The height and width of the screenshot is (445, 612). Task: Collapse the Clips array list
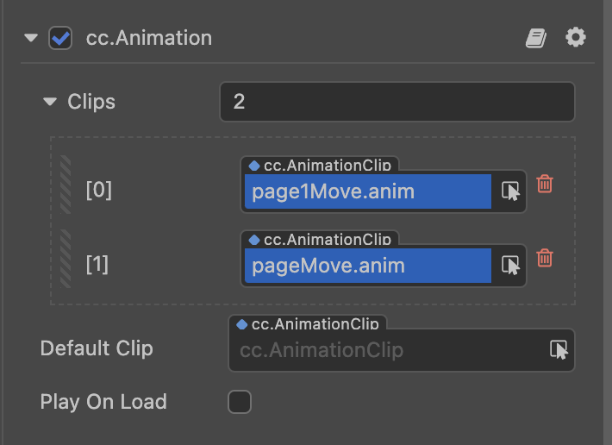(49, 102)
